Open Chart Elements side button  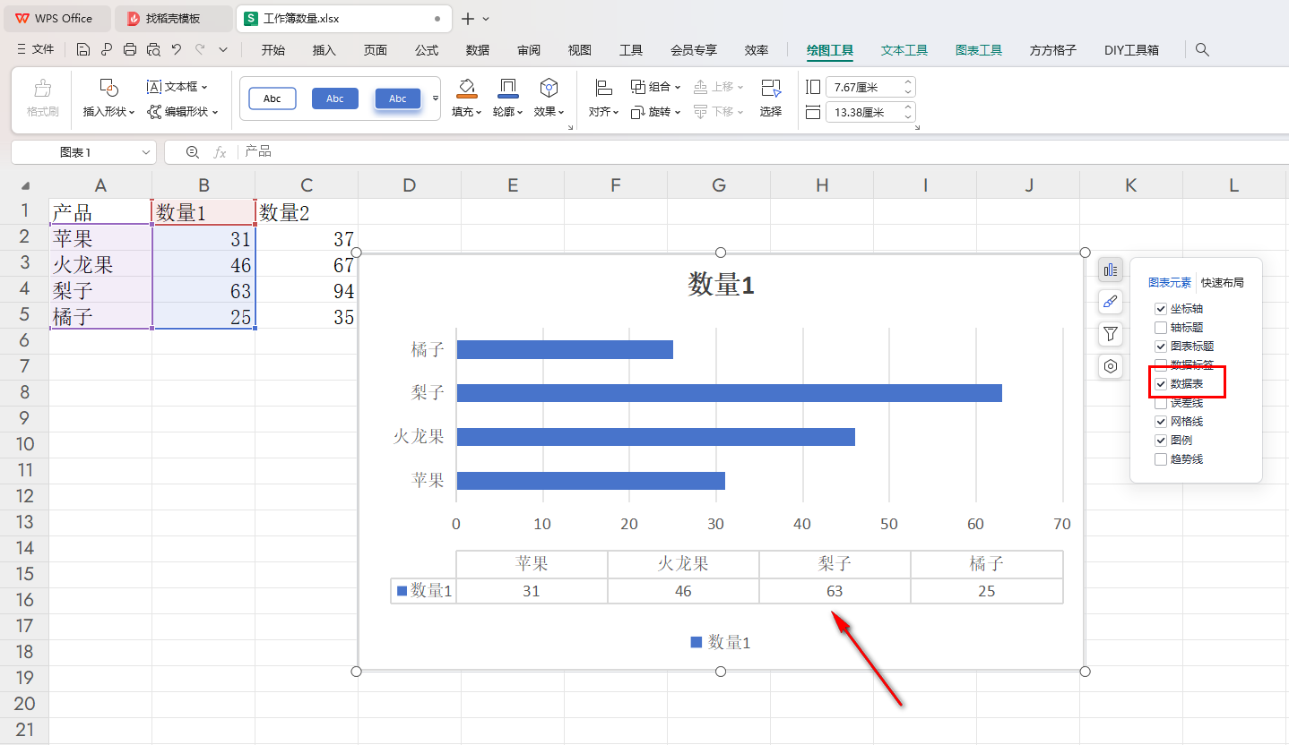(1111, 270)
